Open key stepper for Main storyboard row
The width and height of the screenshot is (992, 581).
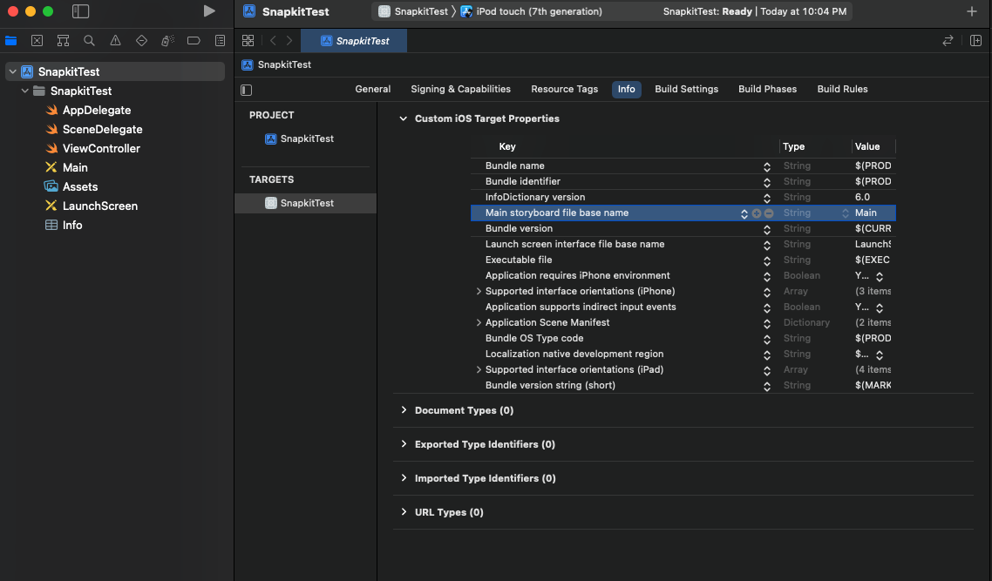coord(744,213)
